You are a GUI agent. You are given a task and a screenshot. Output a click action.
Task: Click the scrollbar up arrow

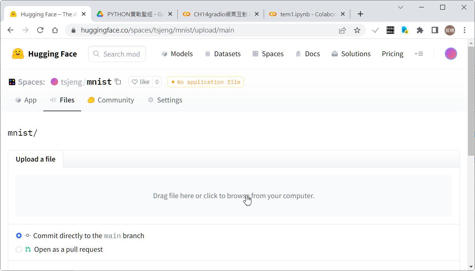coord(471,43)
